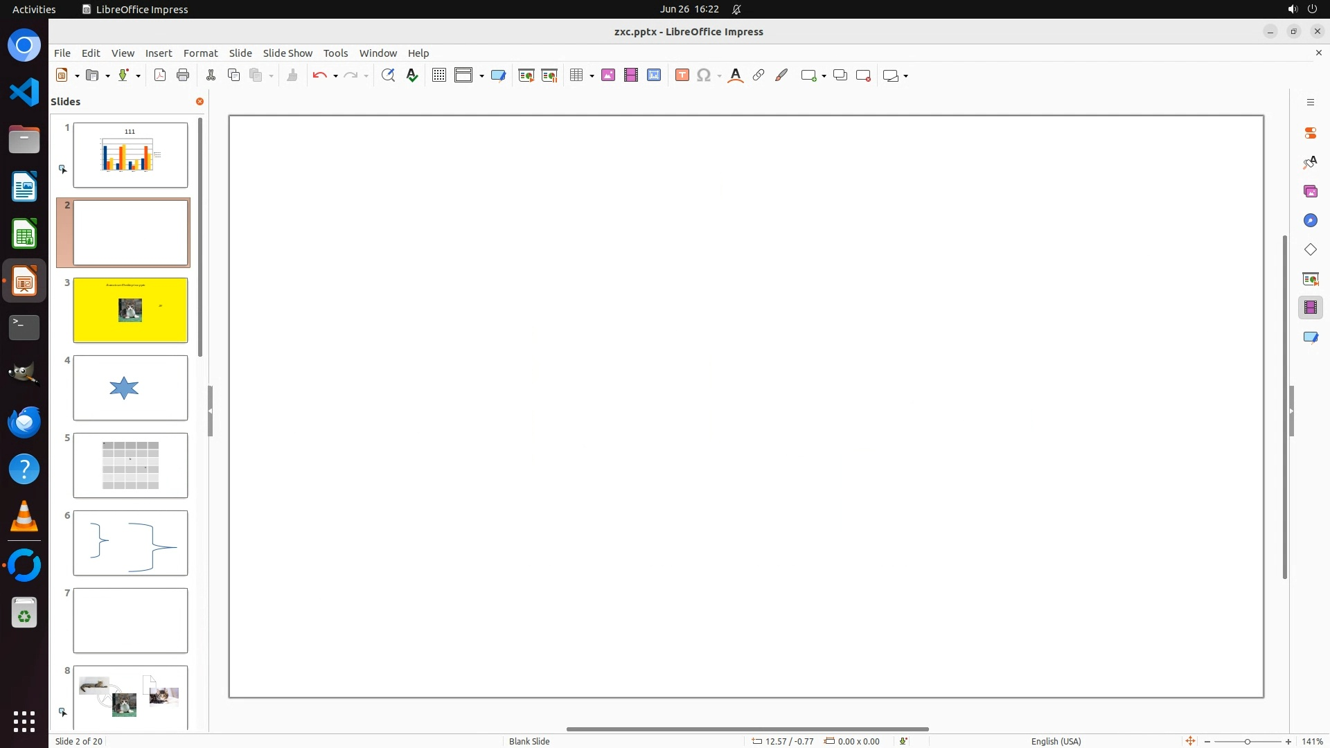Toggle the Display Grid icon

[438, 75]
